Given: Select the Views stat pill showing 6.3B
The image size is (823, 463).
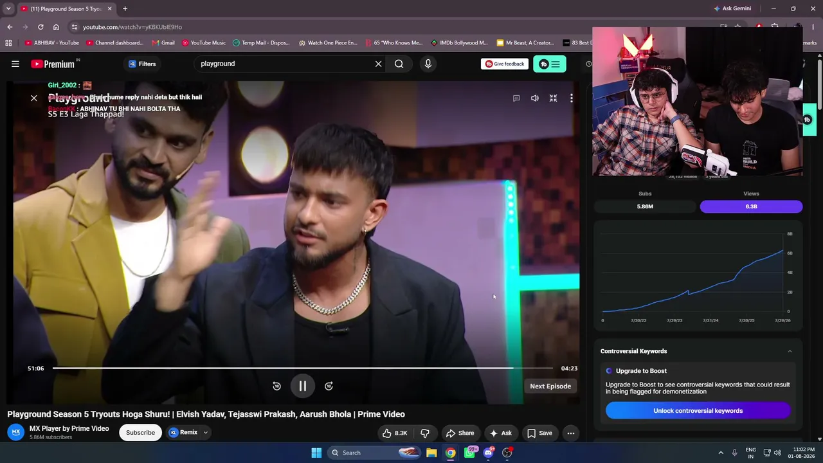Looking at the screenshot, I should pos(751,206).
